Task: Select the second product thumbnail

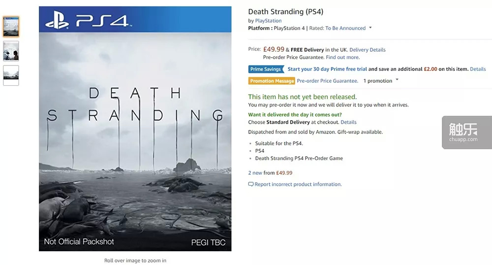Action: click(11, 51)
